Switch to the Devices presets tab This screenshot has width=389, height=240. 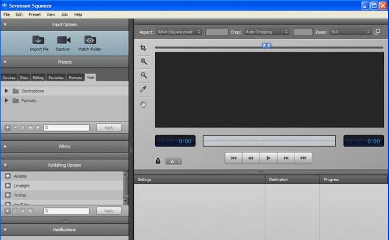(9, 78)
